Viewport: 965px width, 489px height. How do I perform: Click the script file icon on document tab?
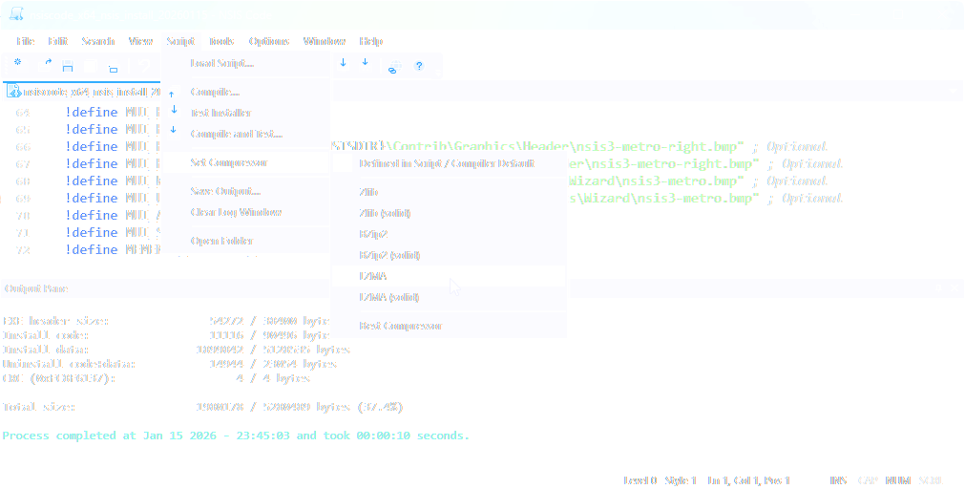[13, 92]
